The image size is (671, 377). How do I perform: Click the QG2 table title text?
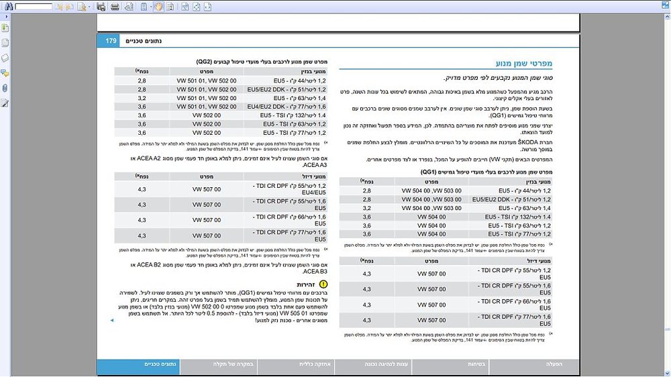(262, 62)
